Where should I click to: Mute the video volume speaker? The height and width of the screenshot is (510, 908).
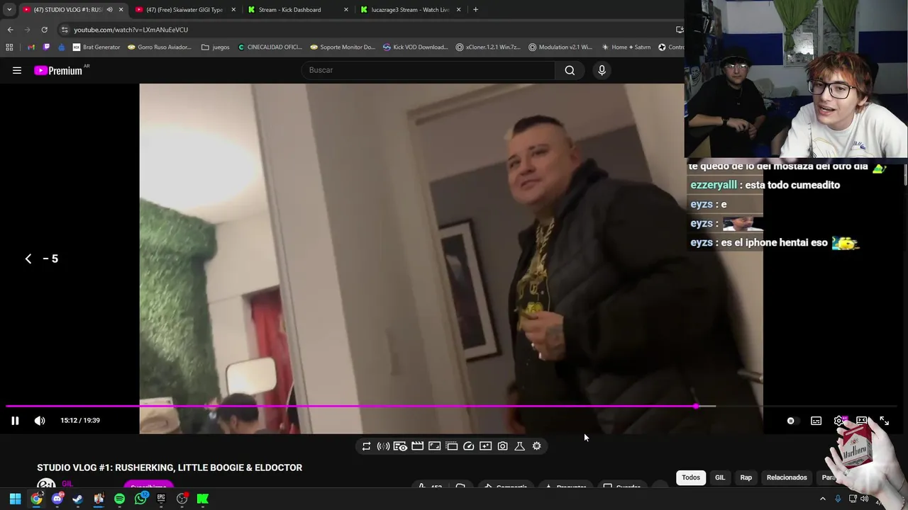(40, 421)
